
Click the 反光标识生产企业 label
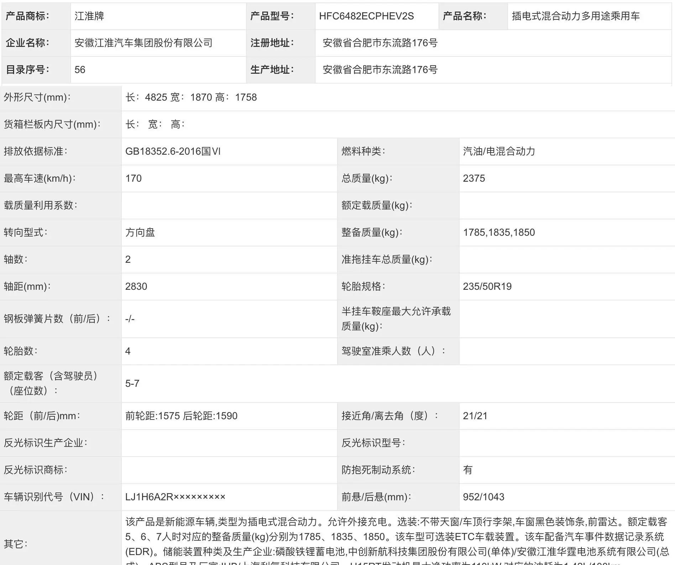coord(46,443)
